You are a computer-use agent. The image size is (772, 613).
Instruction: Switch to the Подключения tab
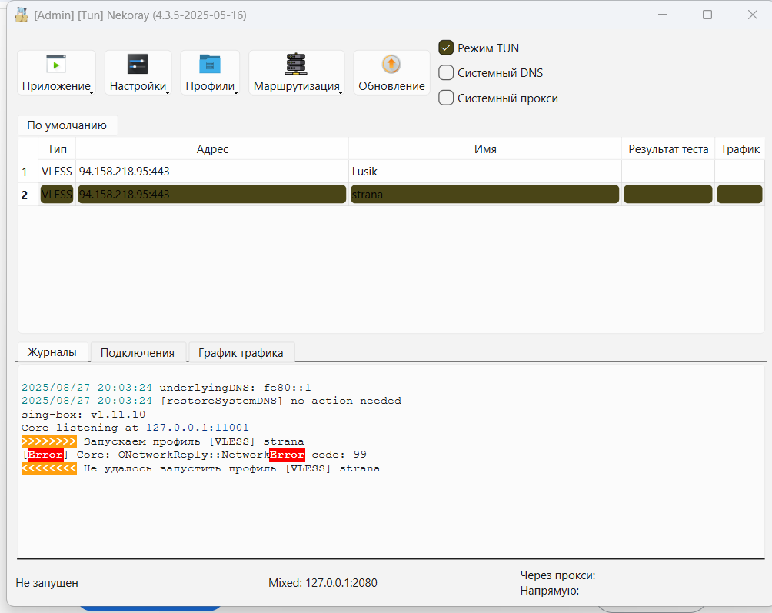[x=138, y=352]
